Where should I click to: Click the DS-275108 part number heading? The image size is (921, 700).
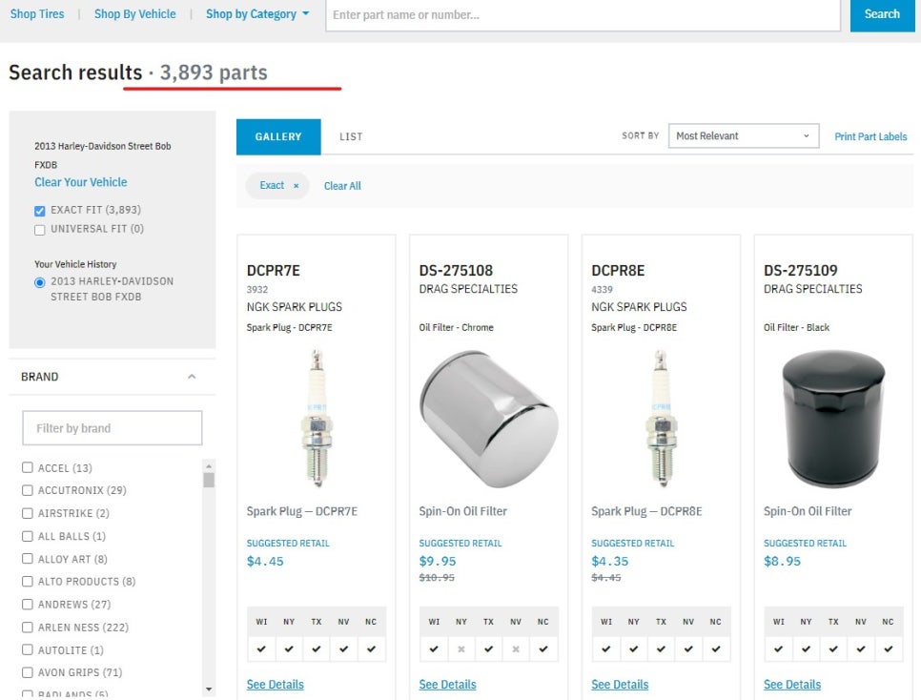(x=456, y=270)
